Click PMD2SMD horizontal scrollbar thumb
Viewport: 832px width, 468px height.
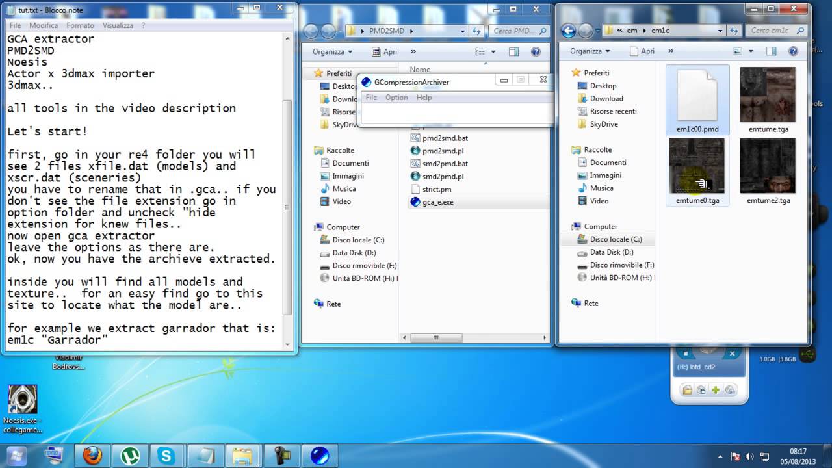437,338
